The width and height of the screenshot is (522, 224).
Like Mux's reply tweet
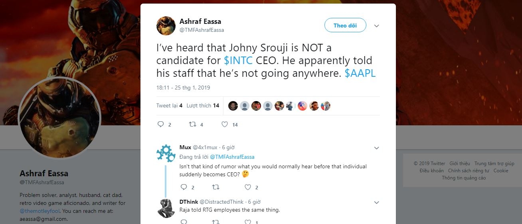pos(247,187)
